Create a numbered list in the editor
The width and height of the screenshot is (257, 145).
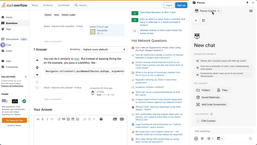coord(85,119)
